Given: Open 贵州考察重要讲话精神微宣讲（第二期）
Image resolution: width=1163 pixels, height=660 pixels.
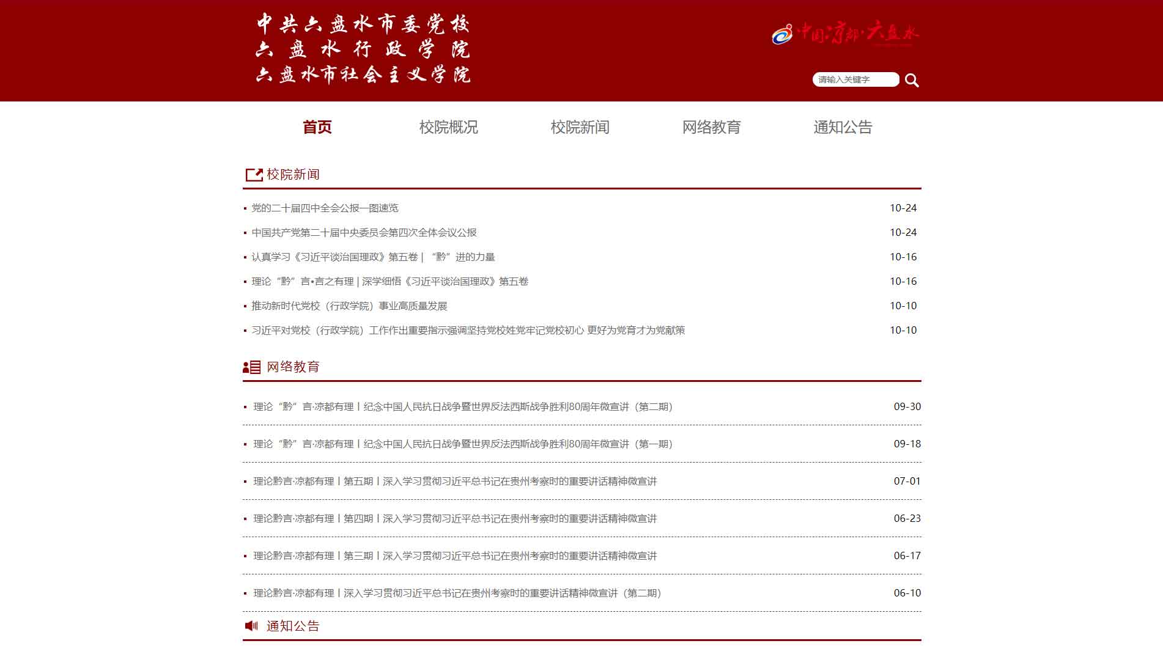Looking at the screenshot, I should coord(457,593).
